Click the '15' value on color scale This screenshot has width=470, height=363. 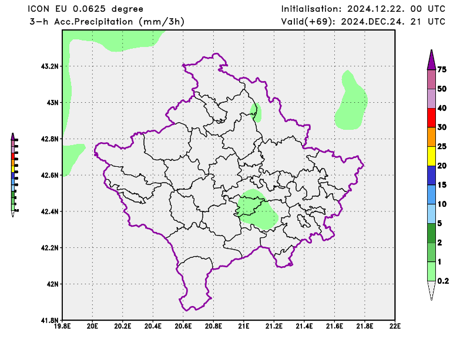[x=442, y=184]
